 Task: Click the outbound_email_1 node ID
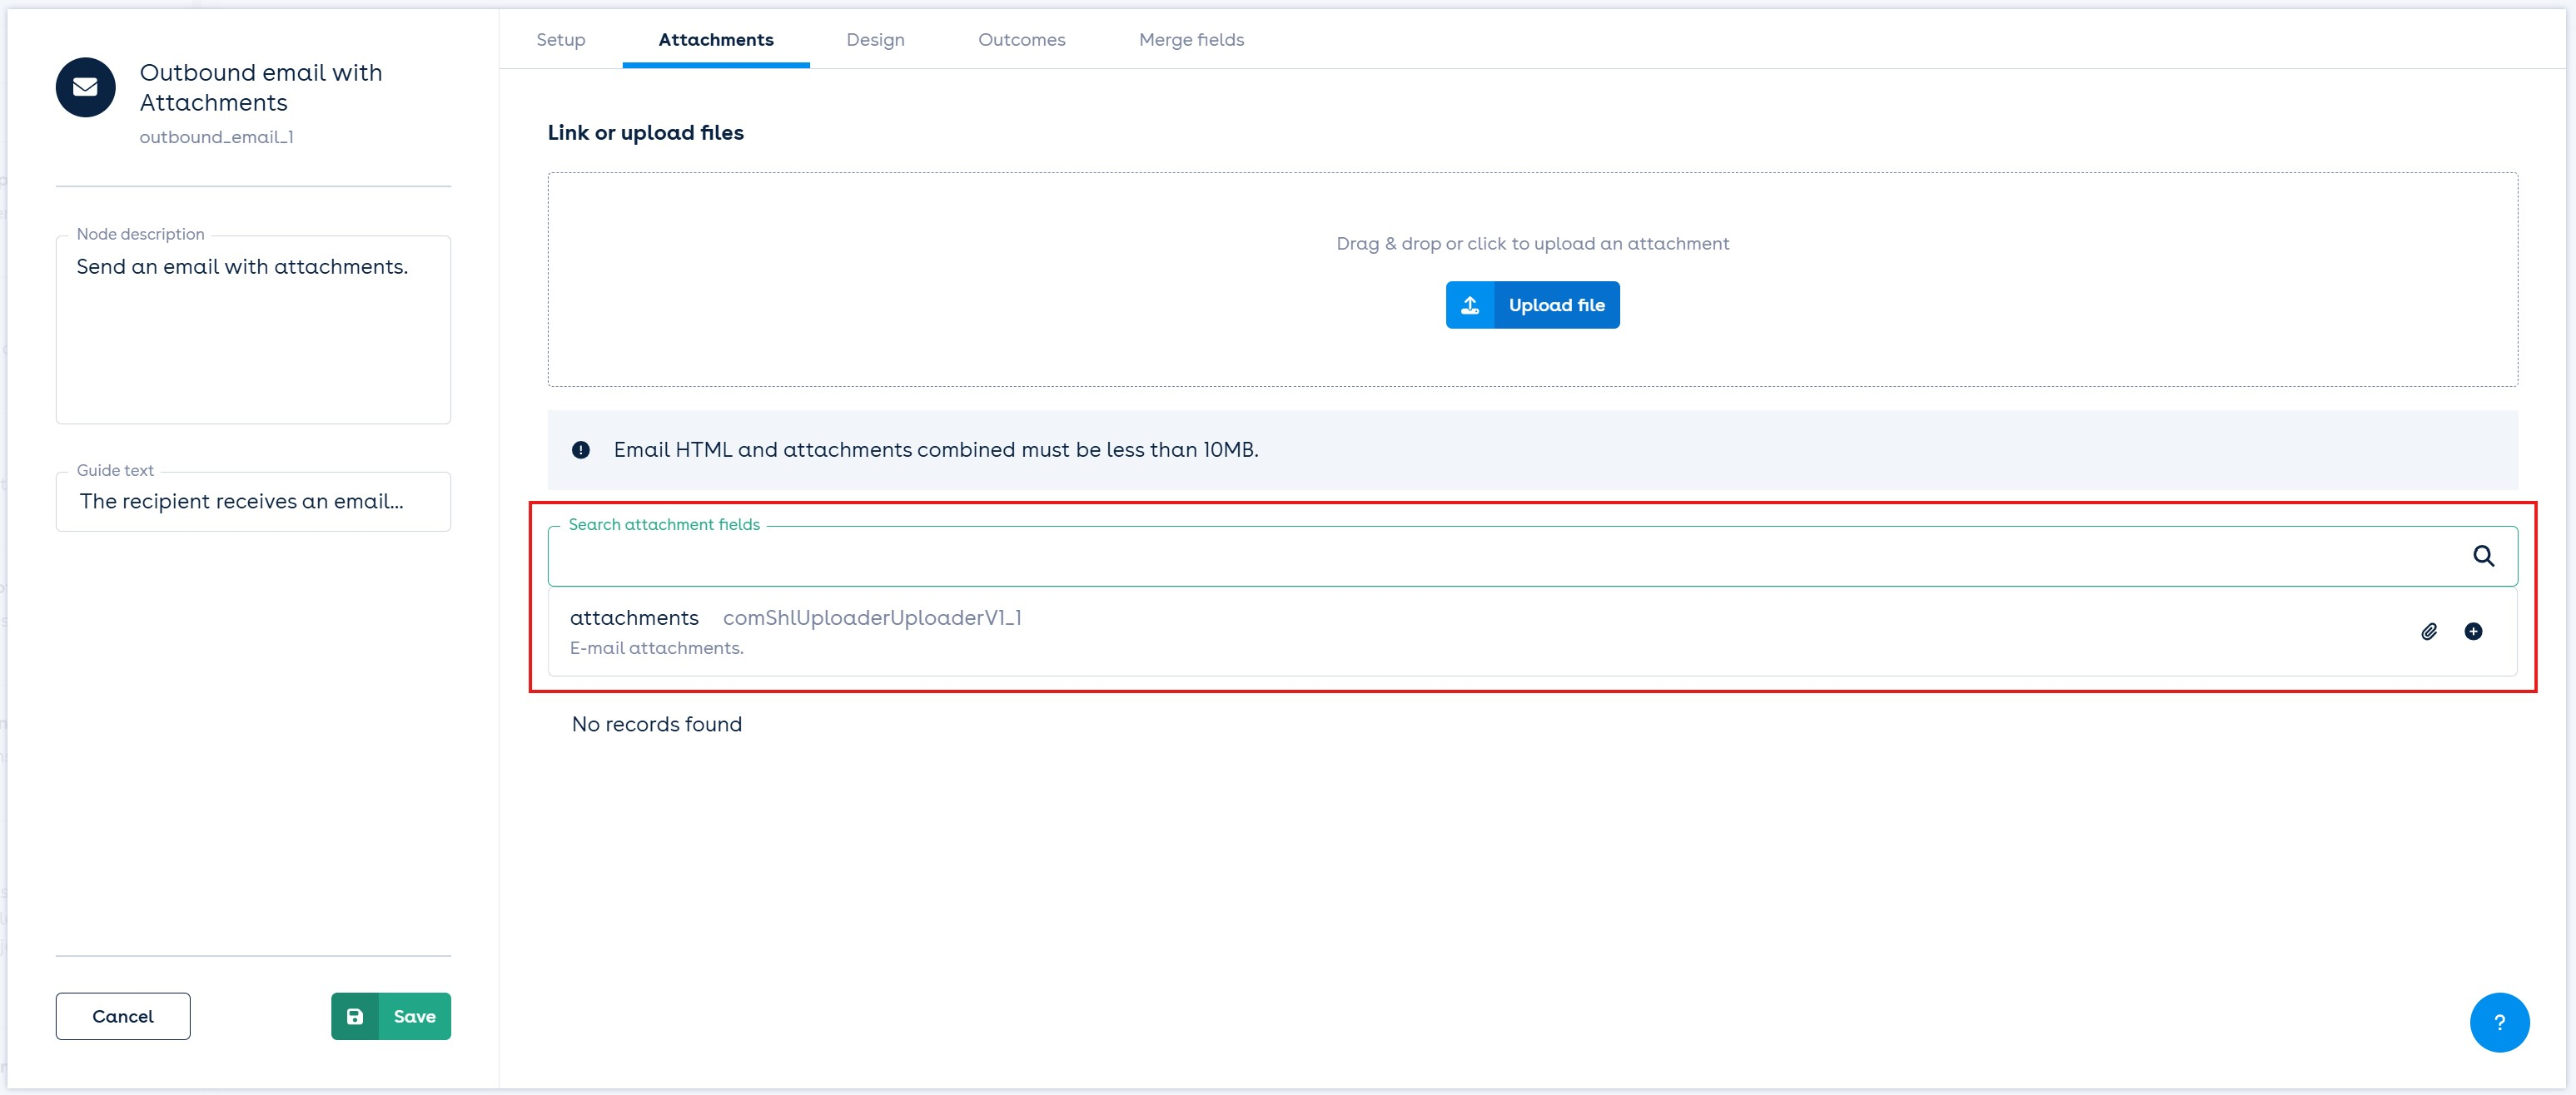[x=216, y=136]
